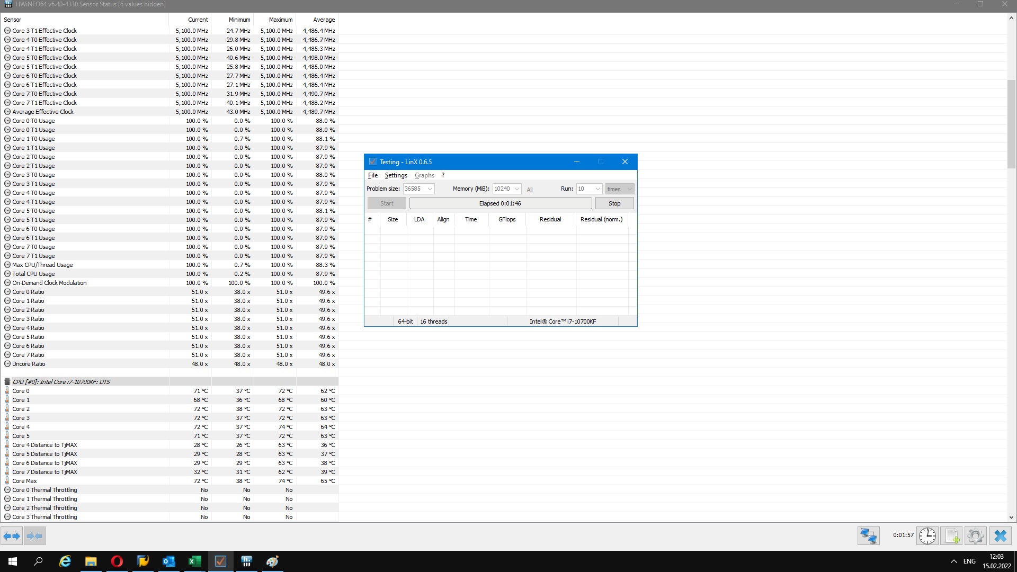1017x572 pixels.
Task: Click the Core 0 Ratio sensor row
Action: (x=29, y=292)
